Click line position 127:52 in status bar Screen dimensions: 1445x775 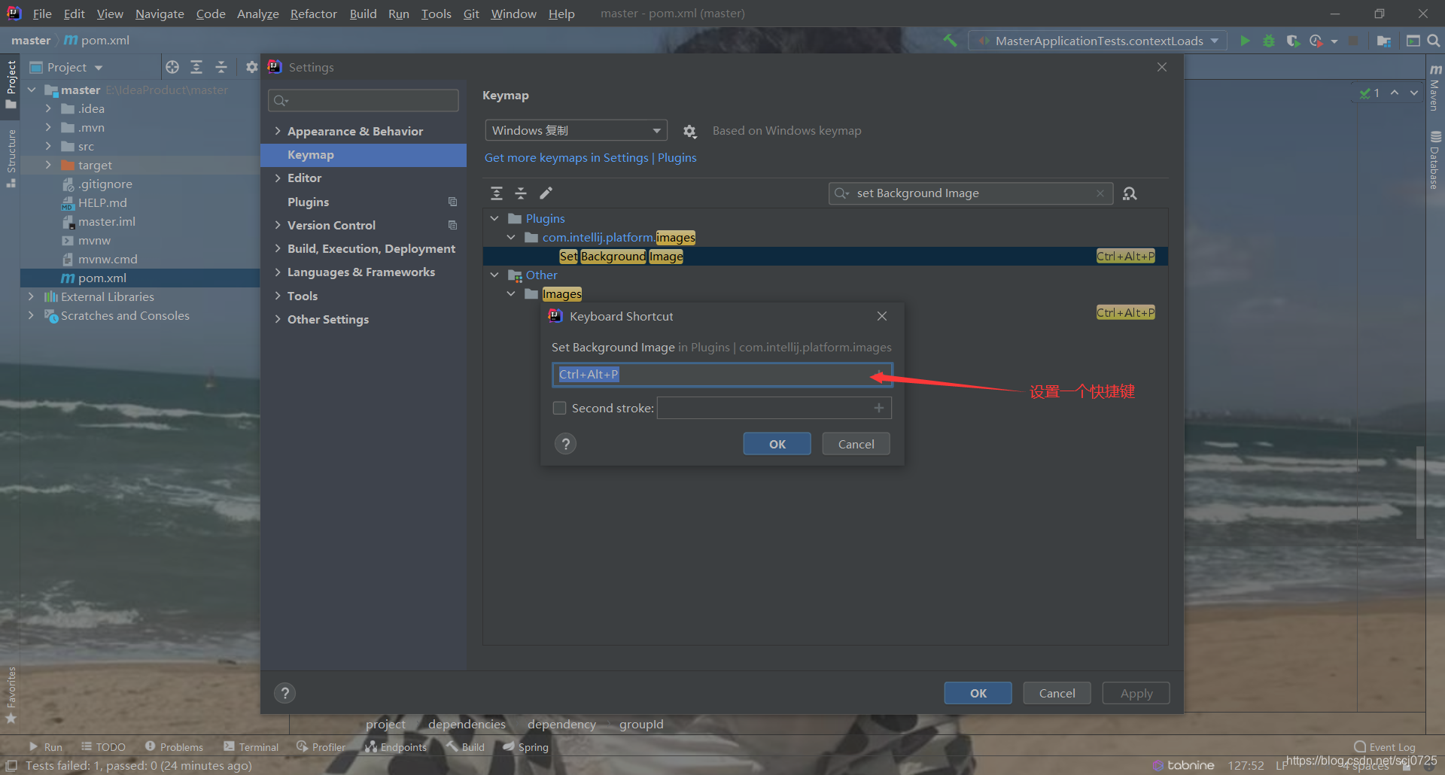pyautogui.click(x=1246, y=765)
